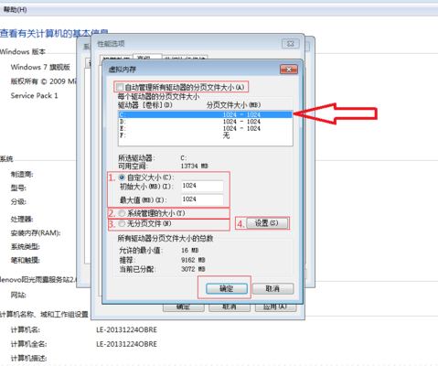The width and height of the screenshot is (438, 366).
Task: Select the 自定义大小 radio button
Action: [x=122, y=178]
